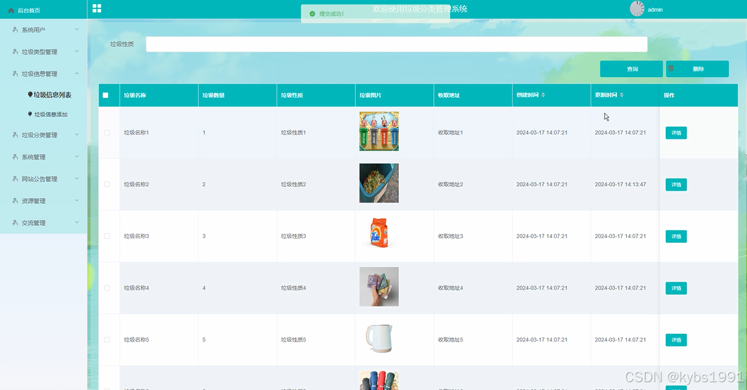Image resolution: width=747 pixels, height=390 pixels.
Task: Click the icon beside 资源管理
Action: (x=15, y=201)
